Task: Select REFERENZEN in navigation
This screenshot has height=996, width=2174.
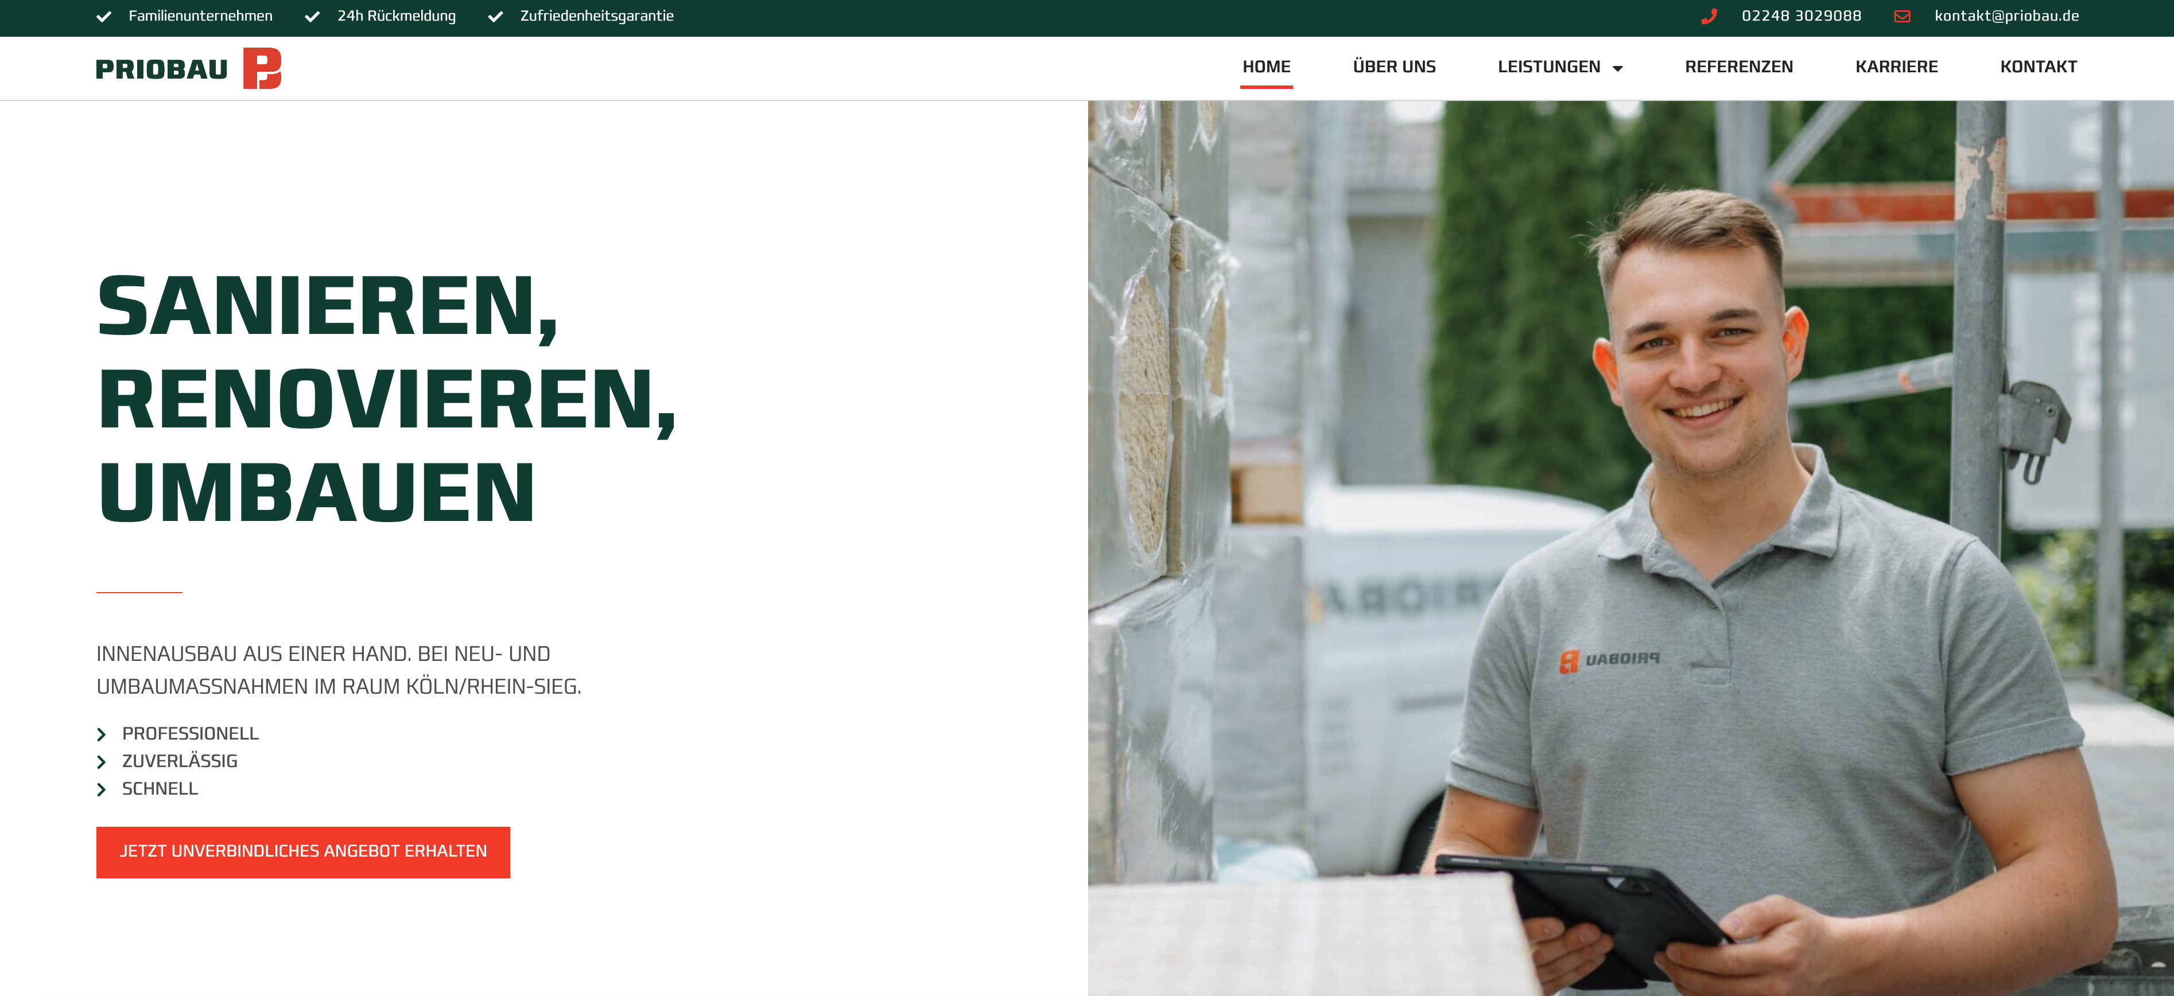Action: tap(1738, 67)
